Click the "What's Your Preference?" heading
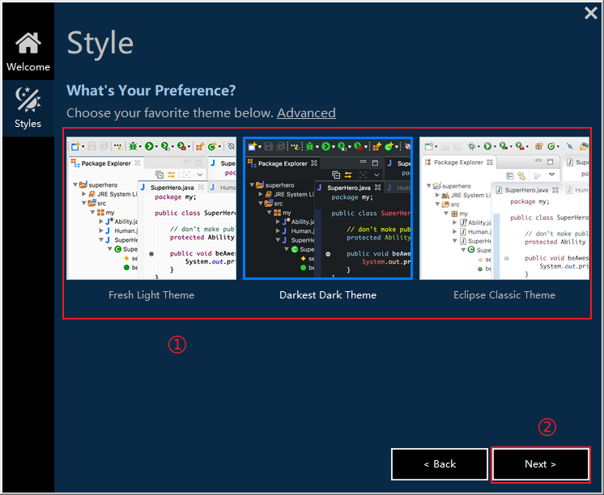The height and width of the screenshot is (495, 604). (x=151, y=91)
